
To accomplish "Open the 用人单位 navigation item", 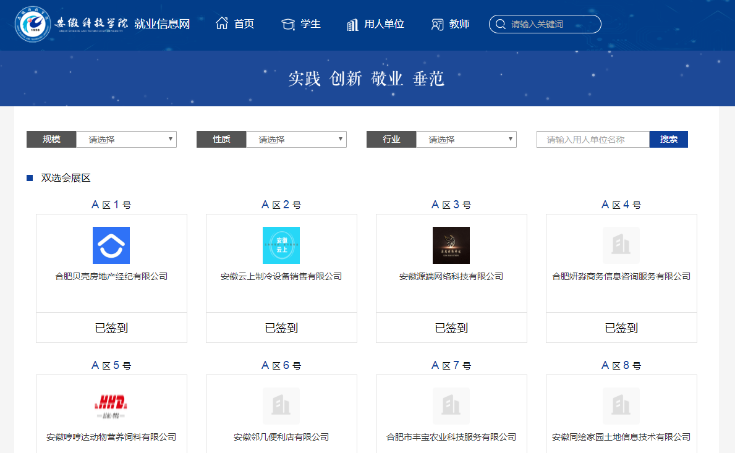I will coord(384,24).
